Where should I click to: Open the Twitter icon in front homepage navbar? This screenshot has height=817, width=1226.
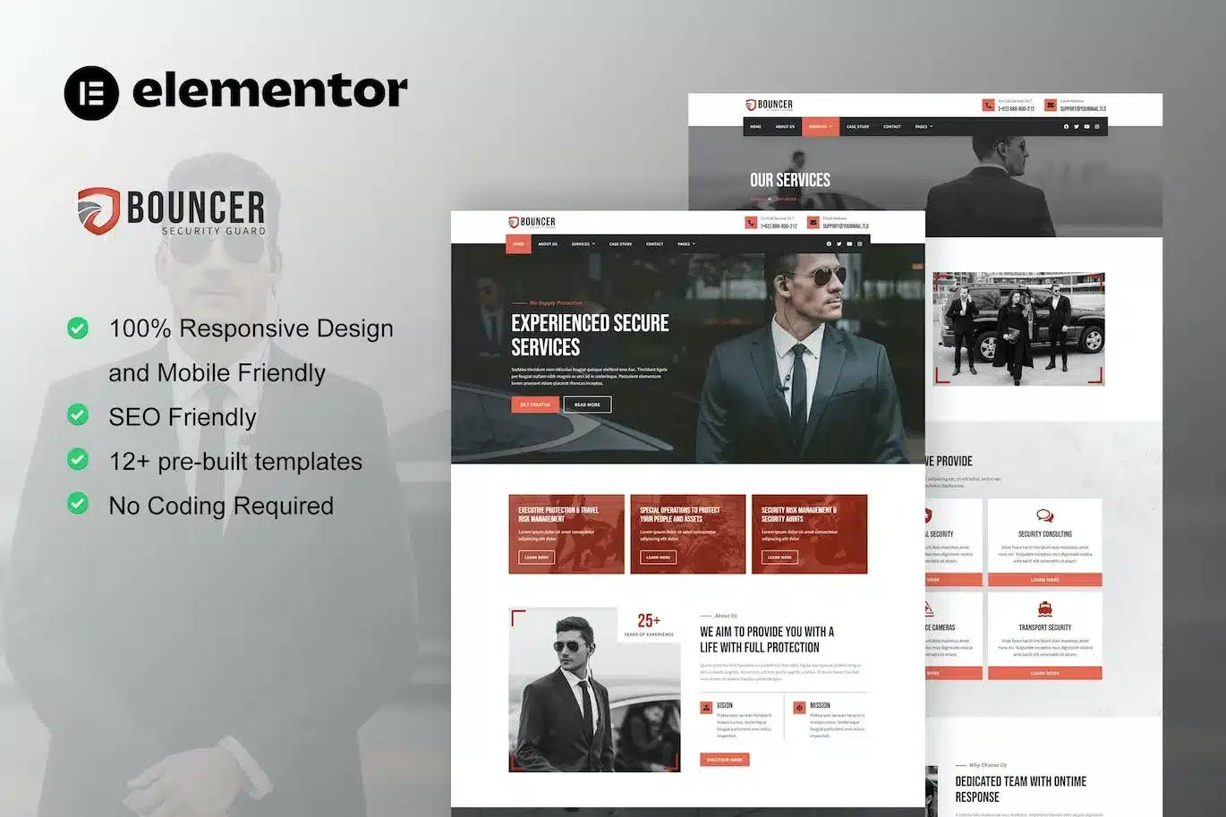839,243
